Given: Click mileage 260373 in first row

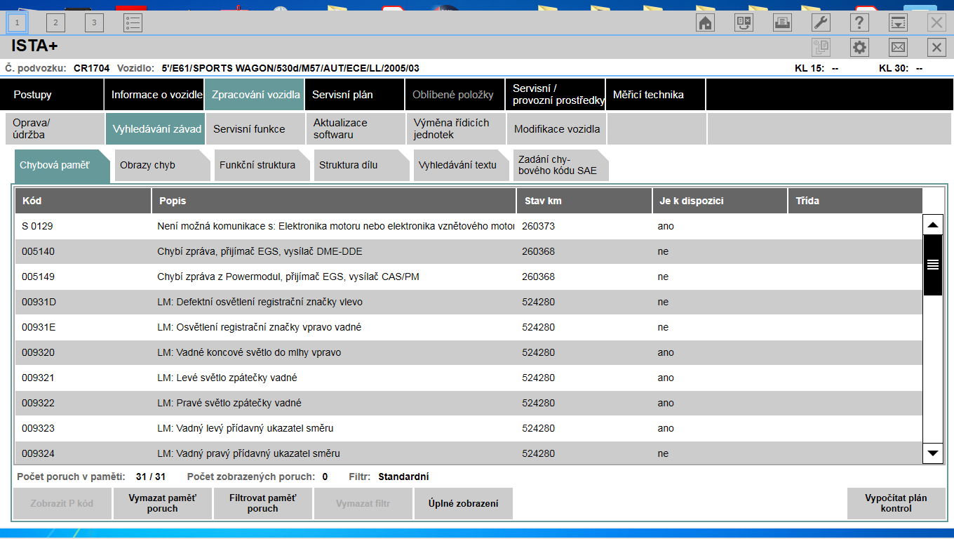Looking at the screenshot, I should [x=538, y=227].
